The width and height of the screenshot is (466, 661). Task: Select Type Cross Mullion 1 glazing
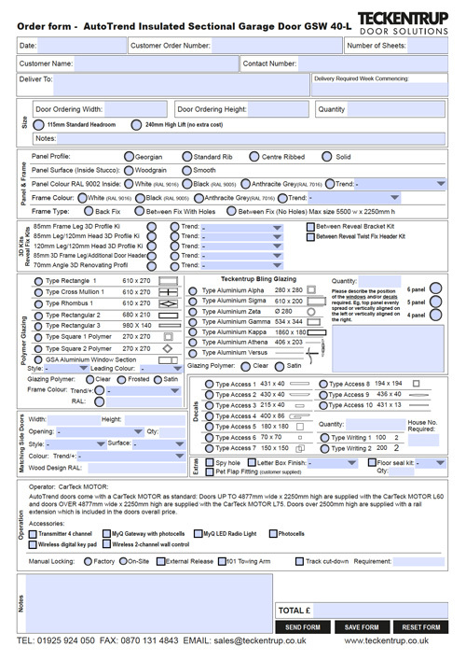[x=38, y=292]
